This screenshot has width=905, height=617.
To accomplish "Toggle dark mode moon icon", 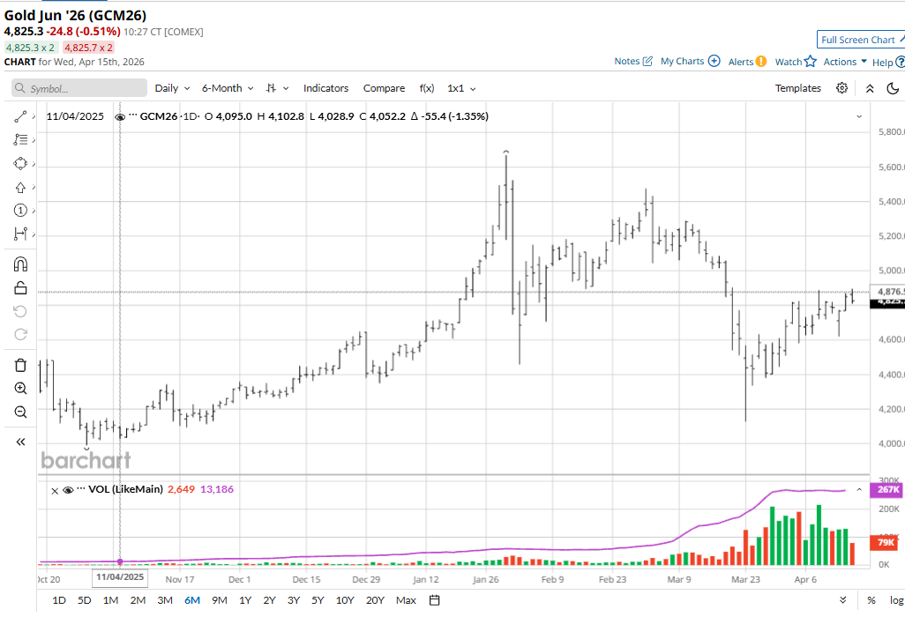I will click(893, 88).
